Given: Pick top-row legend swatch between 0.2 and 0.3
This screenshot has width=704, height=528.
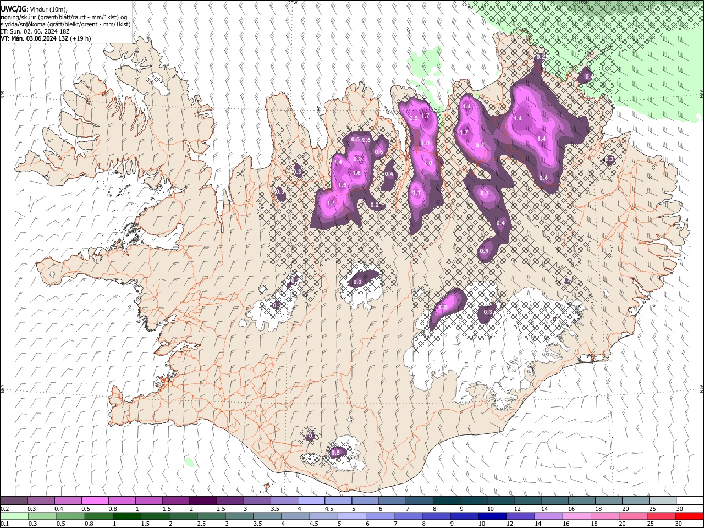Looking at the screenshot, I should tap(14, 501).
